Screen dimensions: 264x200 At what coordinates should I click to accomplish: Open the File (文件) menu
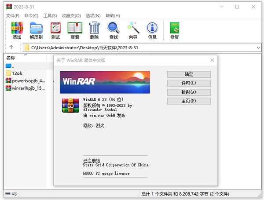tap(13, 15)
